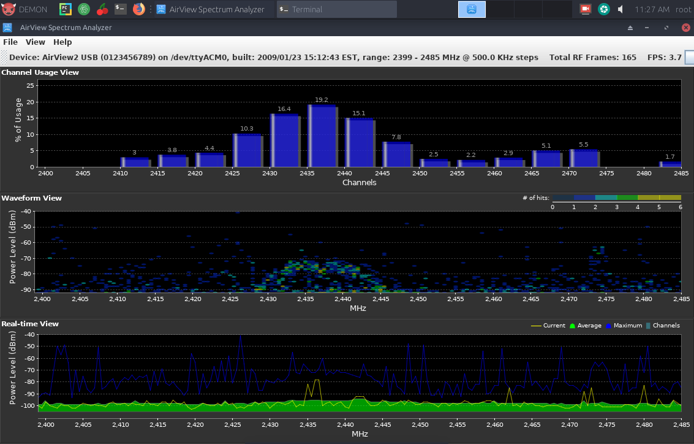This screenshot has height=444, width=694.
Task: Click the usage bar labeled 15.1
Action: [360, 142]
